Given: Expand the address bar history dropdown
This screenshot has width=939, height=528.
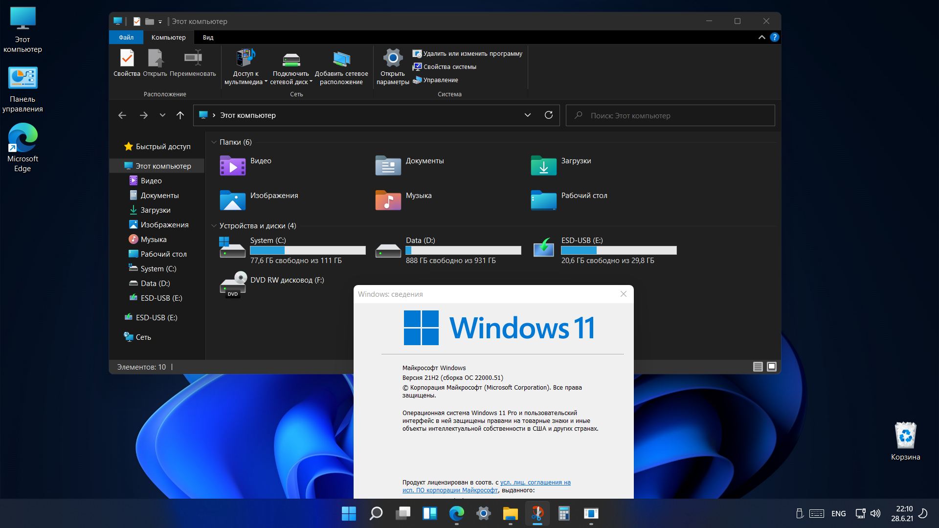Looking at the screenshot, I should coord(527,115).
